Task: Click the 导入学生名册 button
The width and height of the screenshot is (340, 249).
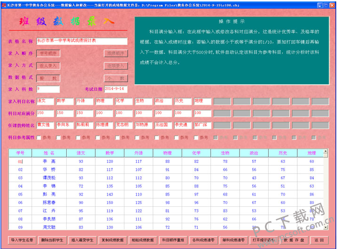Action: coord(22,240)
